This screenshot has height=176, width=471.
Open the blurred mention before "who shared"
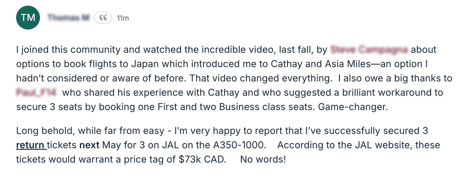(36, 92)
